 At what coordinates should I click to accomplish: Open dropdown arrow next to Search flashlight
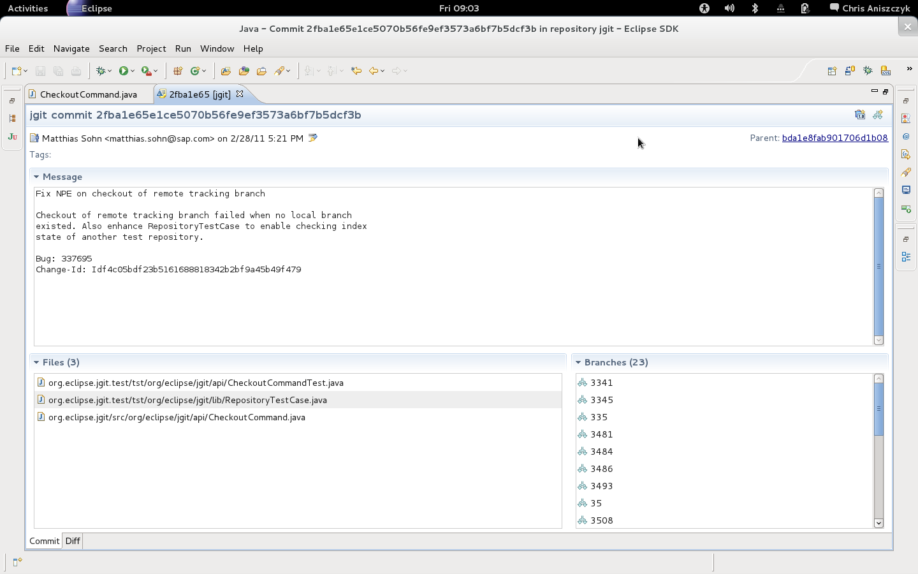point(288,71)
